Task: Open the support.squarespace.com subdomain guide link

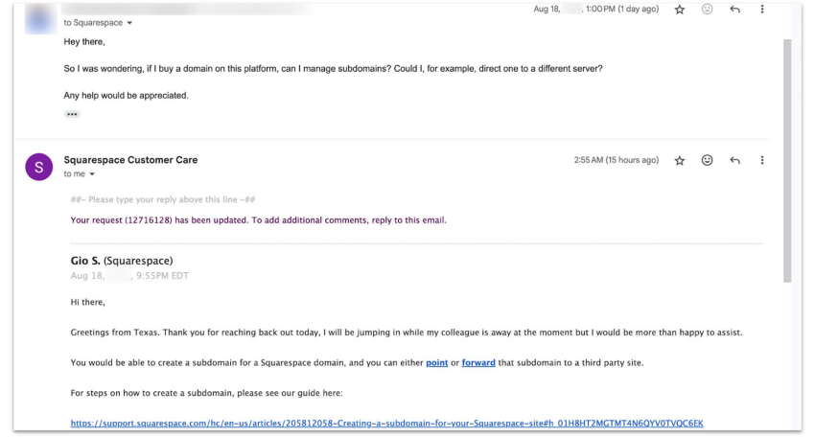Action: pos(386,423)
